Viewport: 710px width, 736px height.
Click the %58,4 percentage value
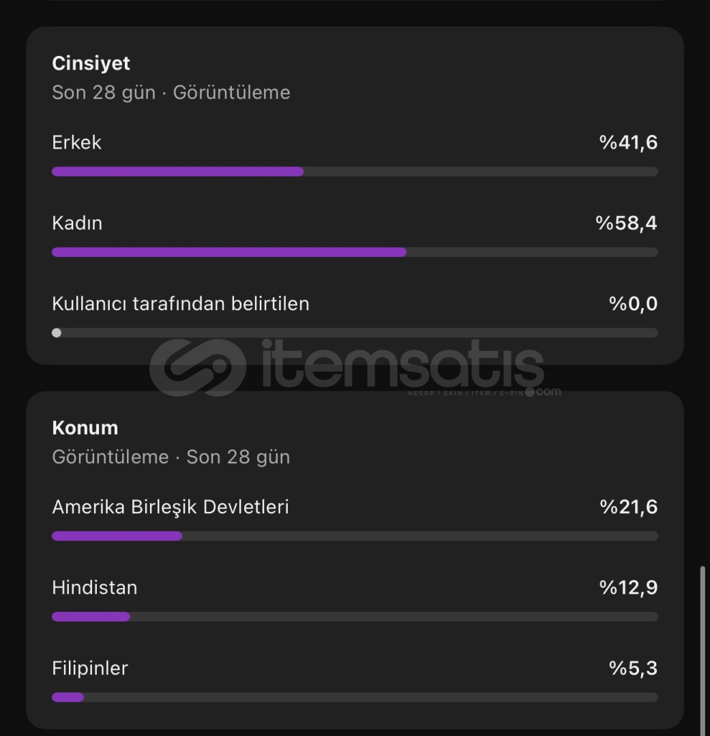[626, 223]
